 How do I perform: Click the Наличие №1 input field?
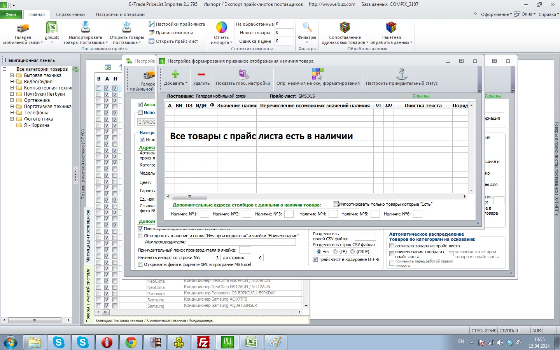tap(205, 214)
